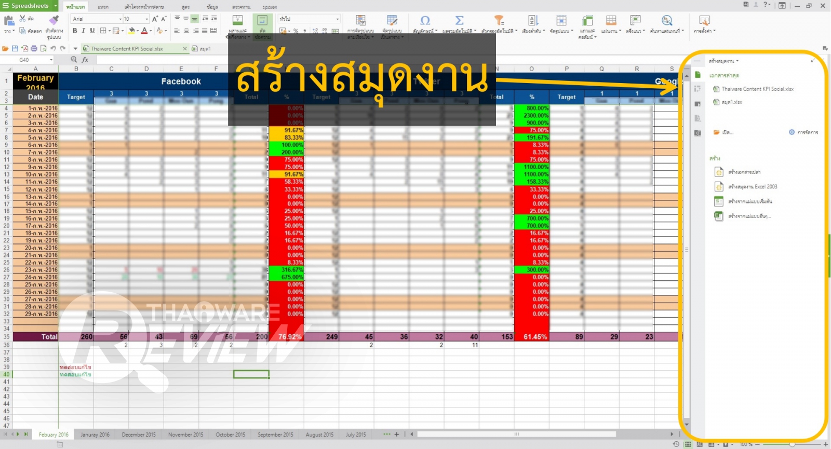This screenshot has width=831, height=449.
Task: Click the Manage gear link in task pane
Action: tap(803, 132)
